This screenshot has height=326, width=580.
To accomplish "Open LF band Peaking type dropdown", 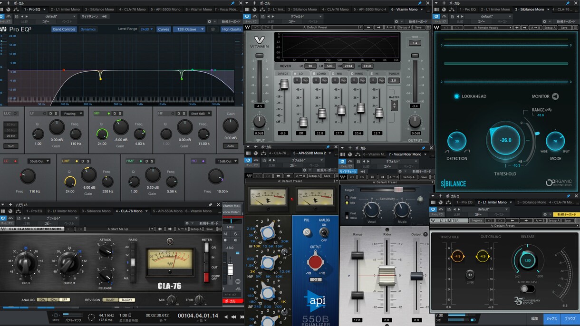I will coord(72,113).
